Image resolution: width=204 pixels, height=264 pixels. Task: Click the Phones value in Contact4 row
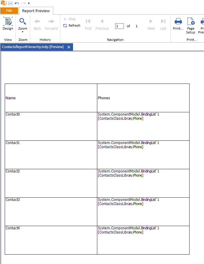coord(143,240)
